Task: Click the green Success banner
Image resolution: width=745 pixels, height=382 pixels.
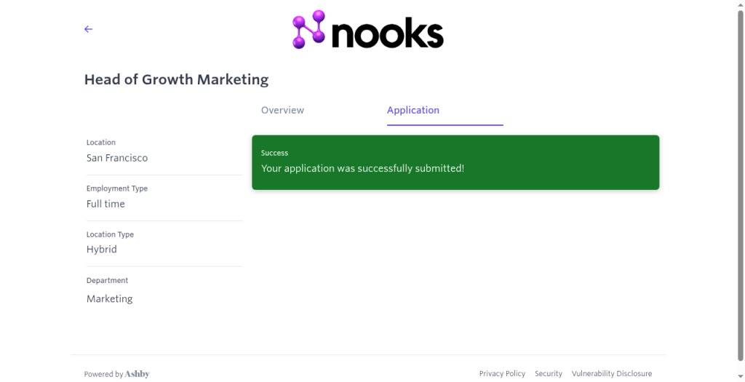Action: tap(455, 162)
